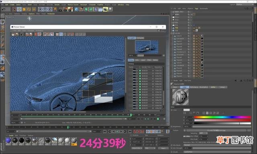The image size is (257, 154).
Task: Click the Color swatch next to Color
Action: pos(186,110)
